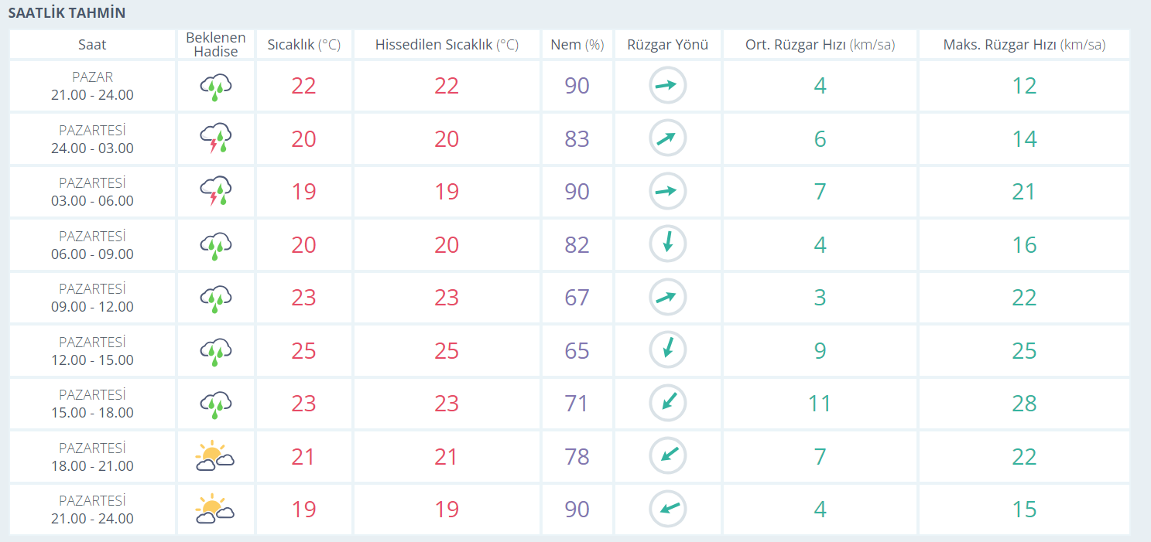The height and width of the screenshot is (542, 1151).
Task: Click the max wind speed value 28
Action: (1024, 404)
